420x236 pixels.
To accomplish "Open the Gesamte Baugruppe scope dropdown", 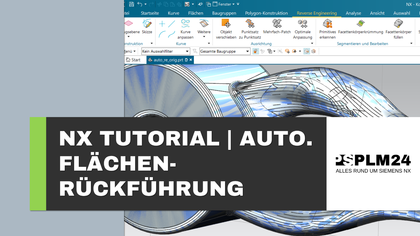I will pos(225,51).
